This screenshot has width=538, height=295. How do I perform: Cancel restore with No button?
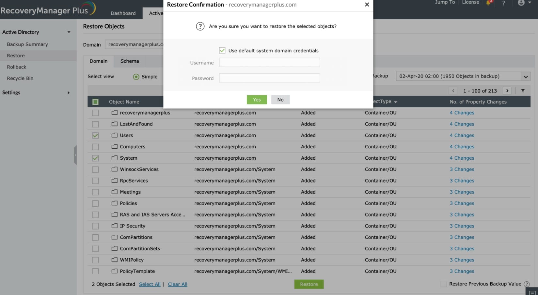click(280, 100)
